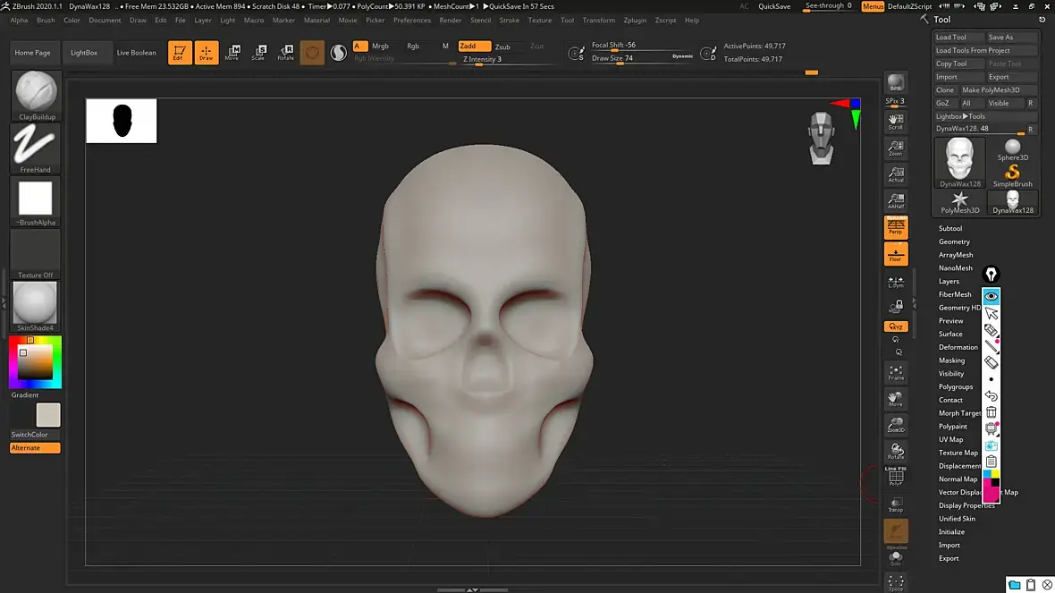Select the PolyMesh3D tool thumbnail

tap(960, 202)
